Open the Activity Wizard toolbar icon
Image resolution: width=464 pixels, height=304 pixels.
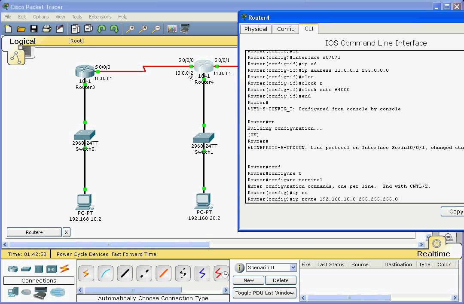[x=60, y=29]
